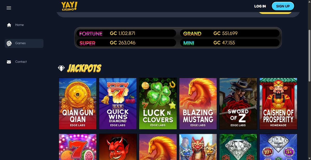This screenshot has width=311, height=160.
Task: Click the YAY! Casino logo
Action: coord(69,6)
